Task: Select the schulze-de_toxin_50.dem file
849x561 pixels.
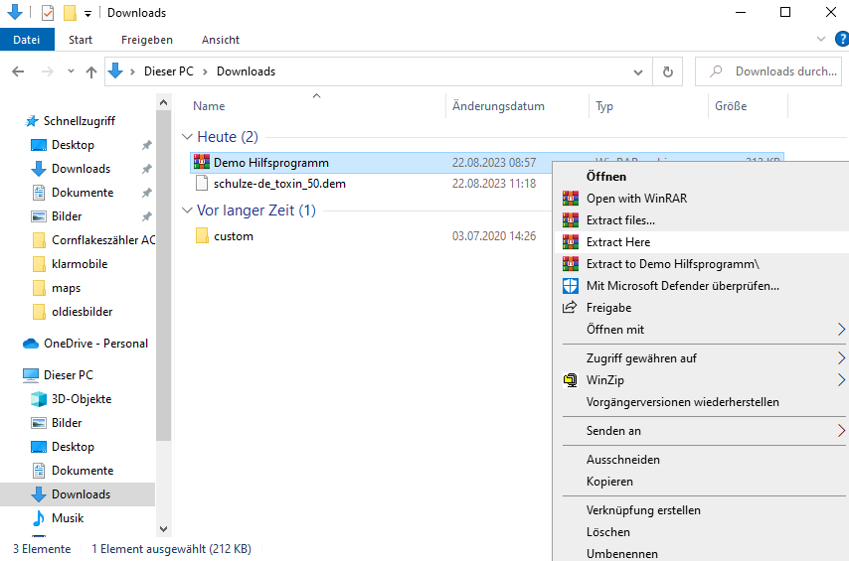Action: (x=279, y=184)
